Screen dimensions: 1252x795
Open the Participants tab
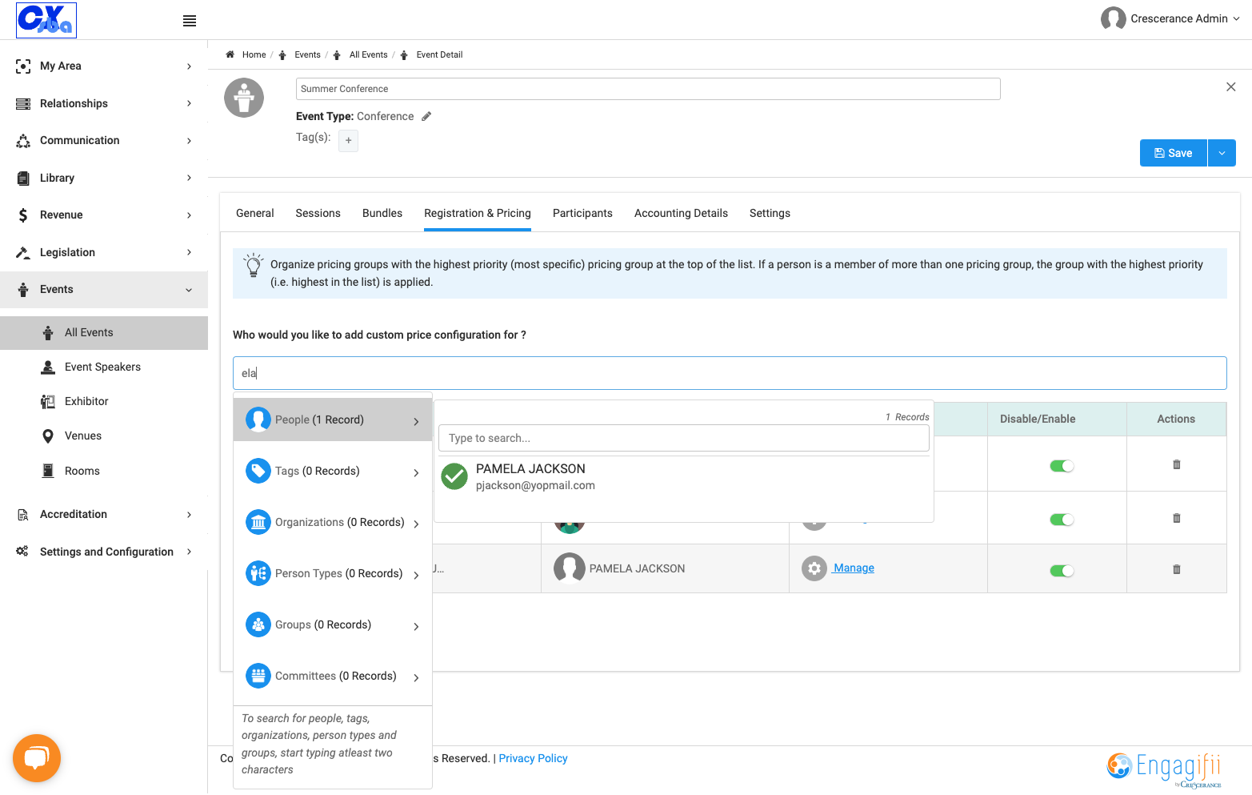[582, 213]
